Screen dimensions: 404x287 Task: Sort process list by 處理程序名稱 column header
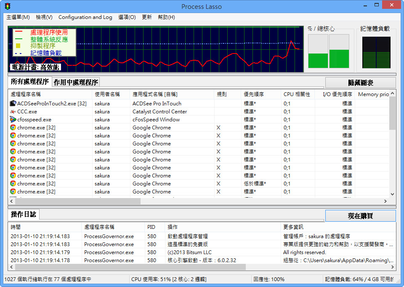[50, 94]
